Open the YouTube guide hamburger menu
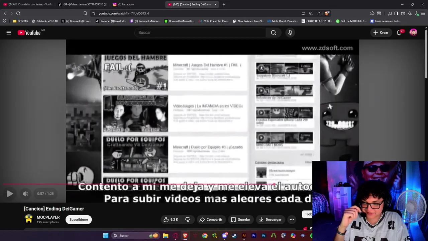This screenshot has width=428, height=241. [9, 32]
